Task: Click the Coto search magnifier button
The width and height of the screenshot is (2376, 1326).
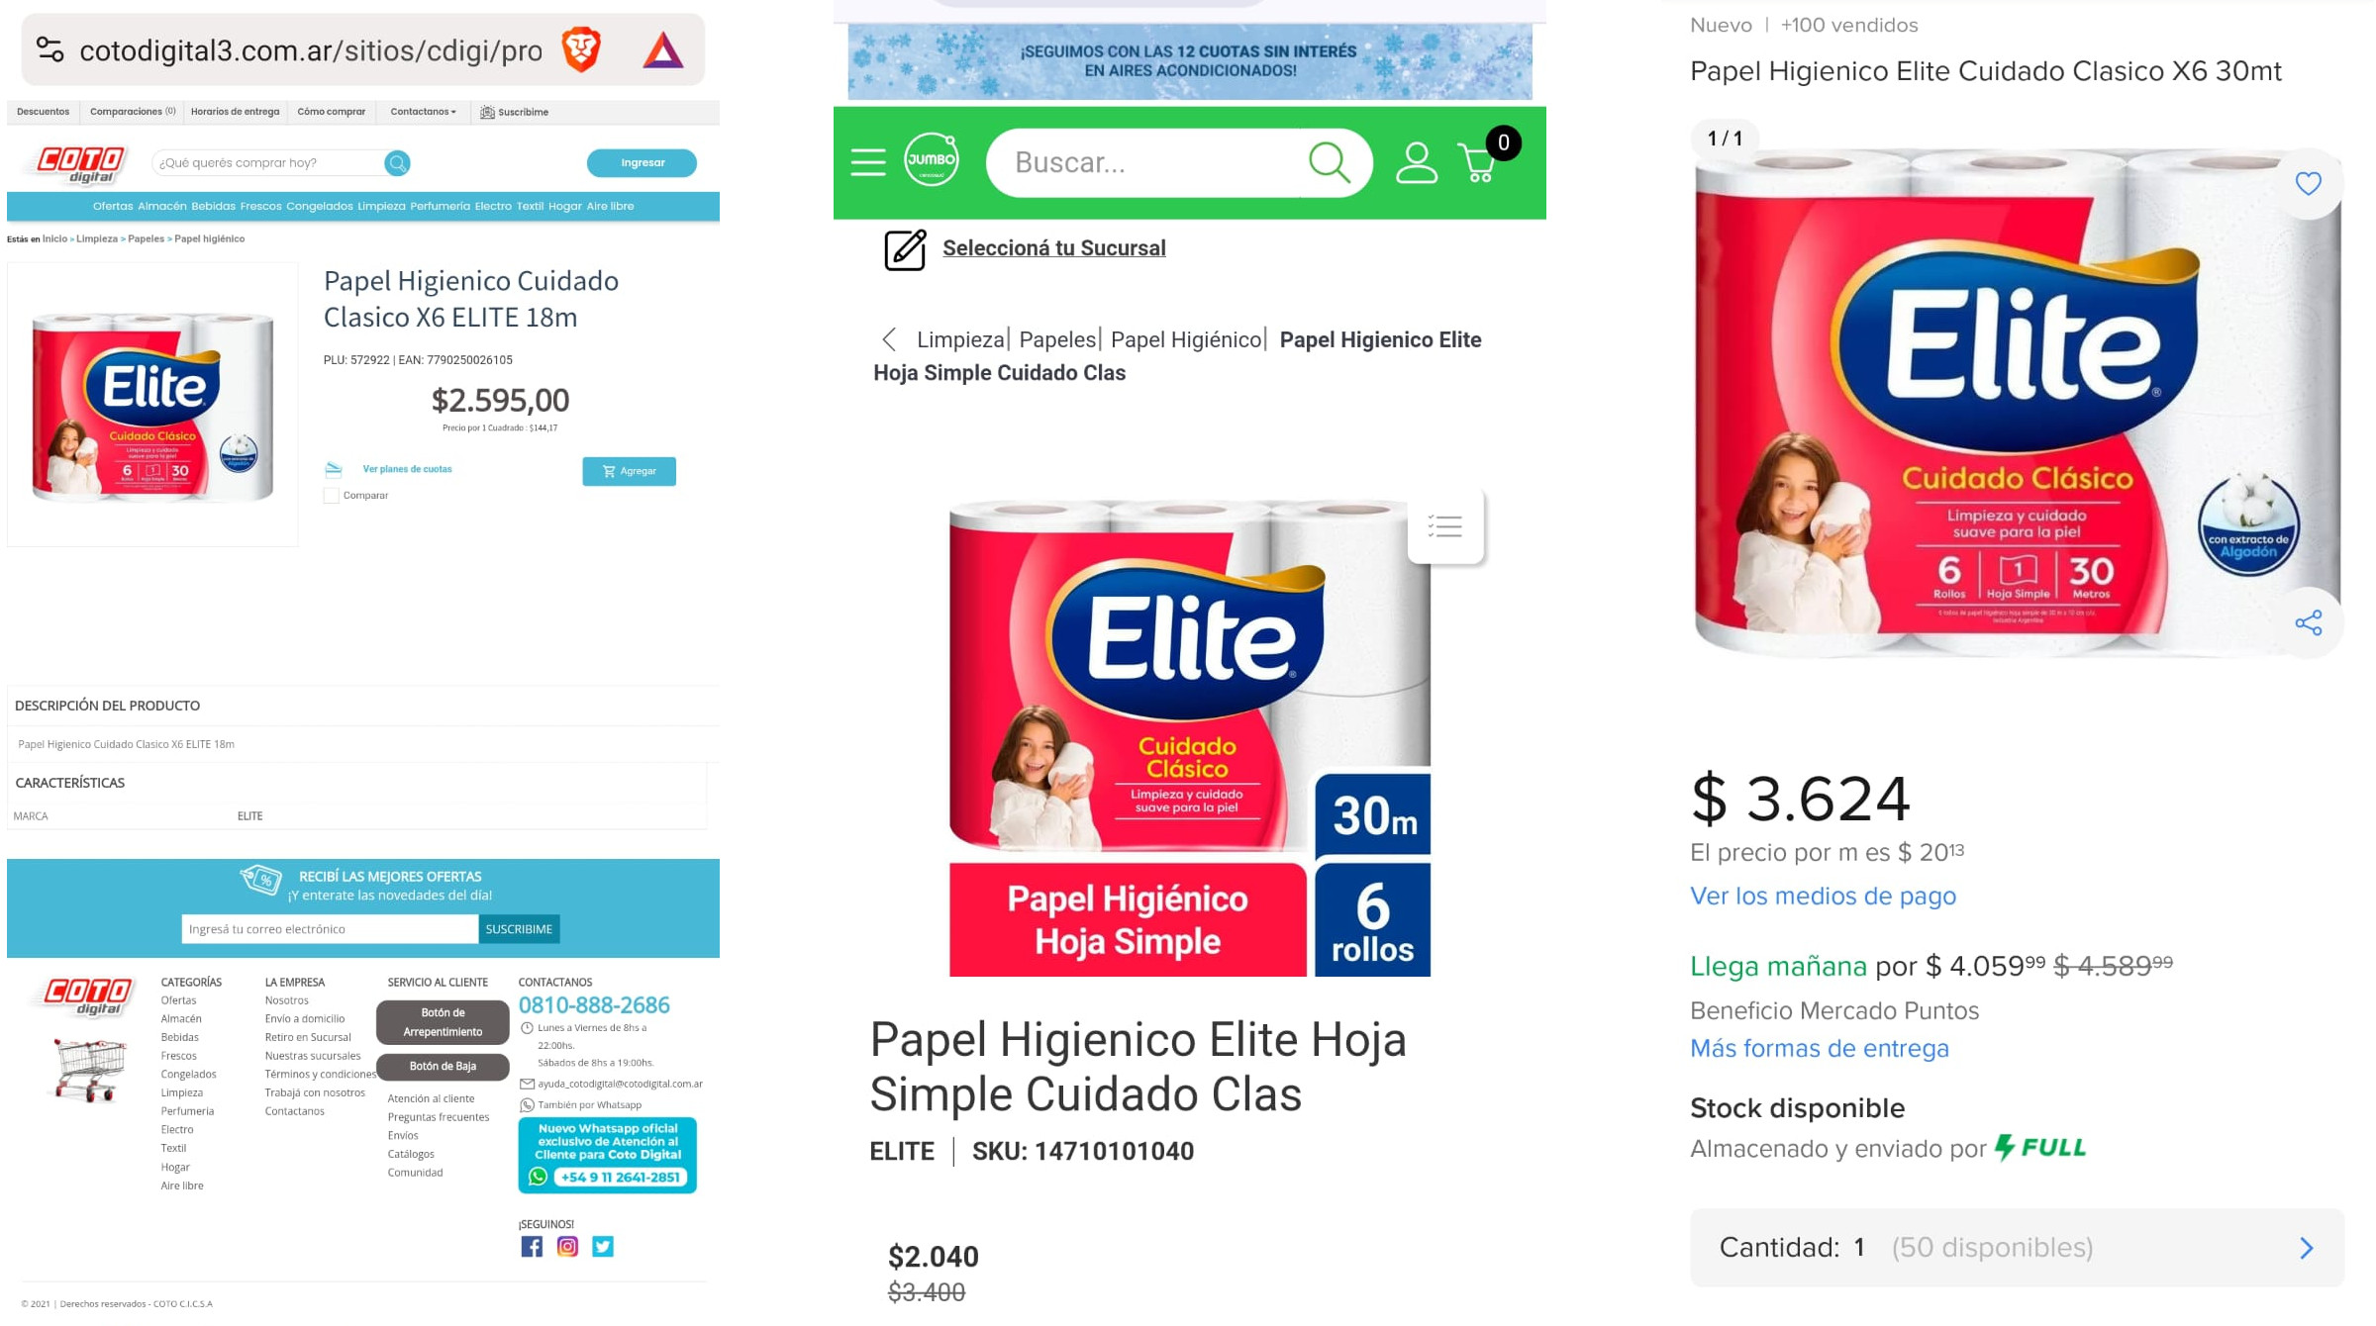Action: point(397,163)
